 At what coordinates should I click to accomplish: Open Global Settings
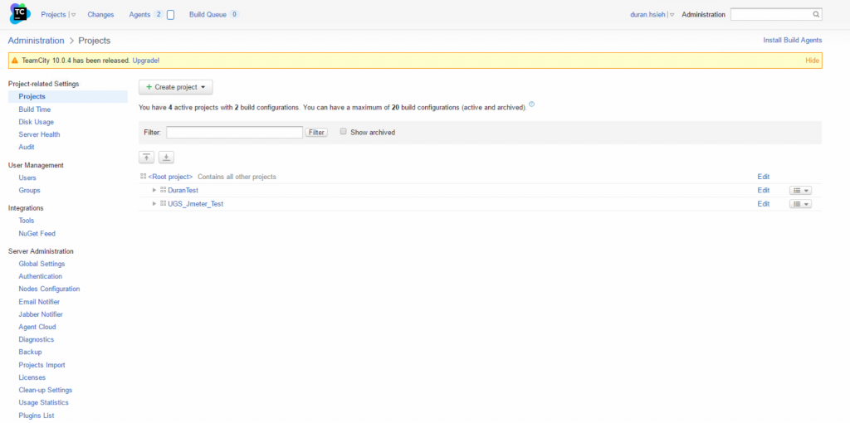pos(42,264)
